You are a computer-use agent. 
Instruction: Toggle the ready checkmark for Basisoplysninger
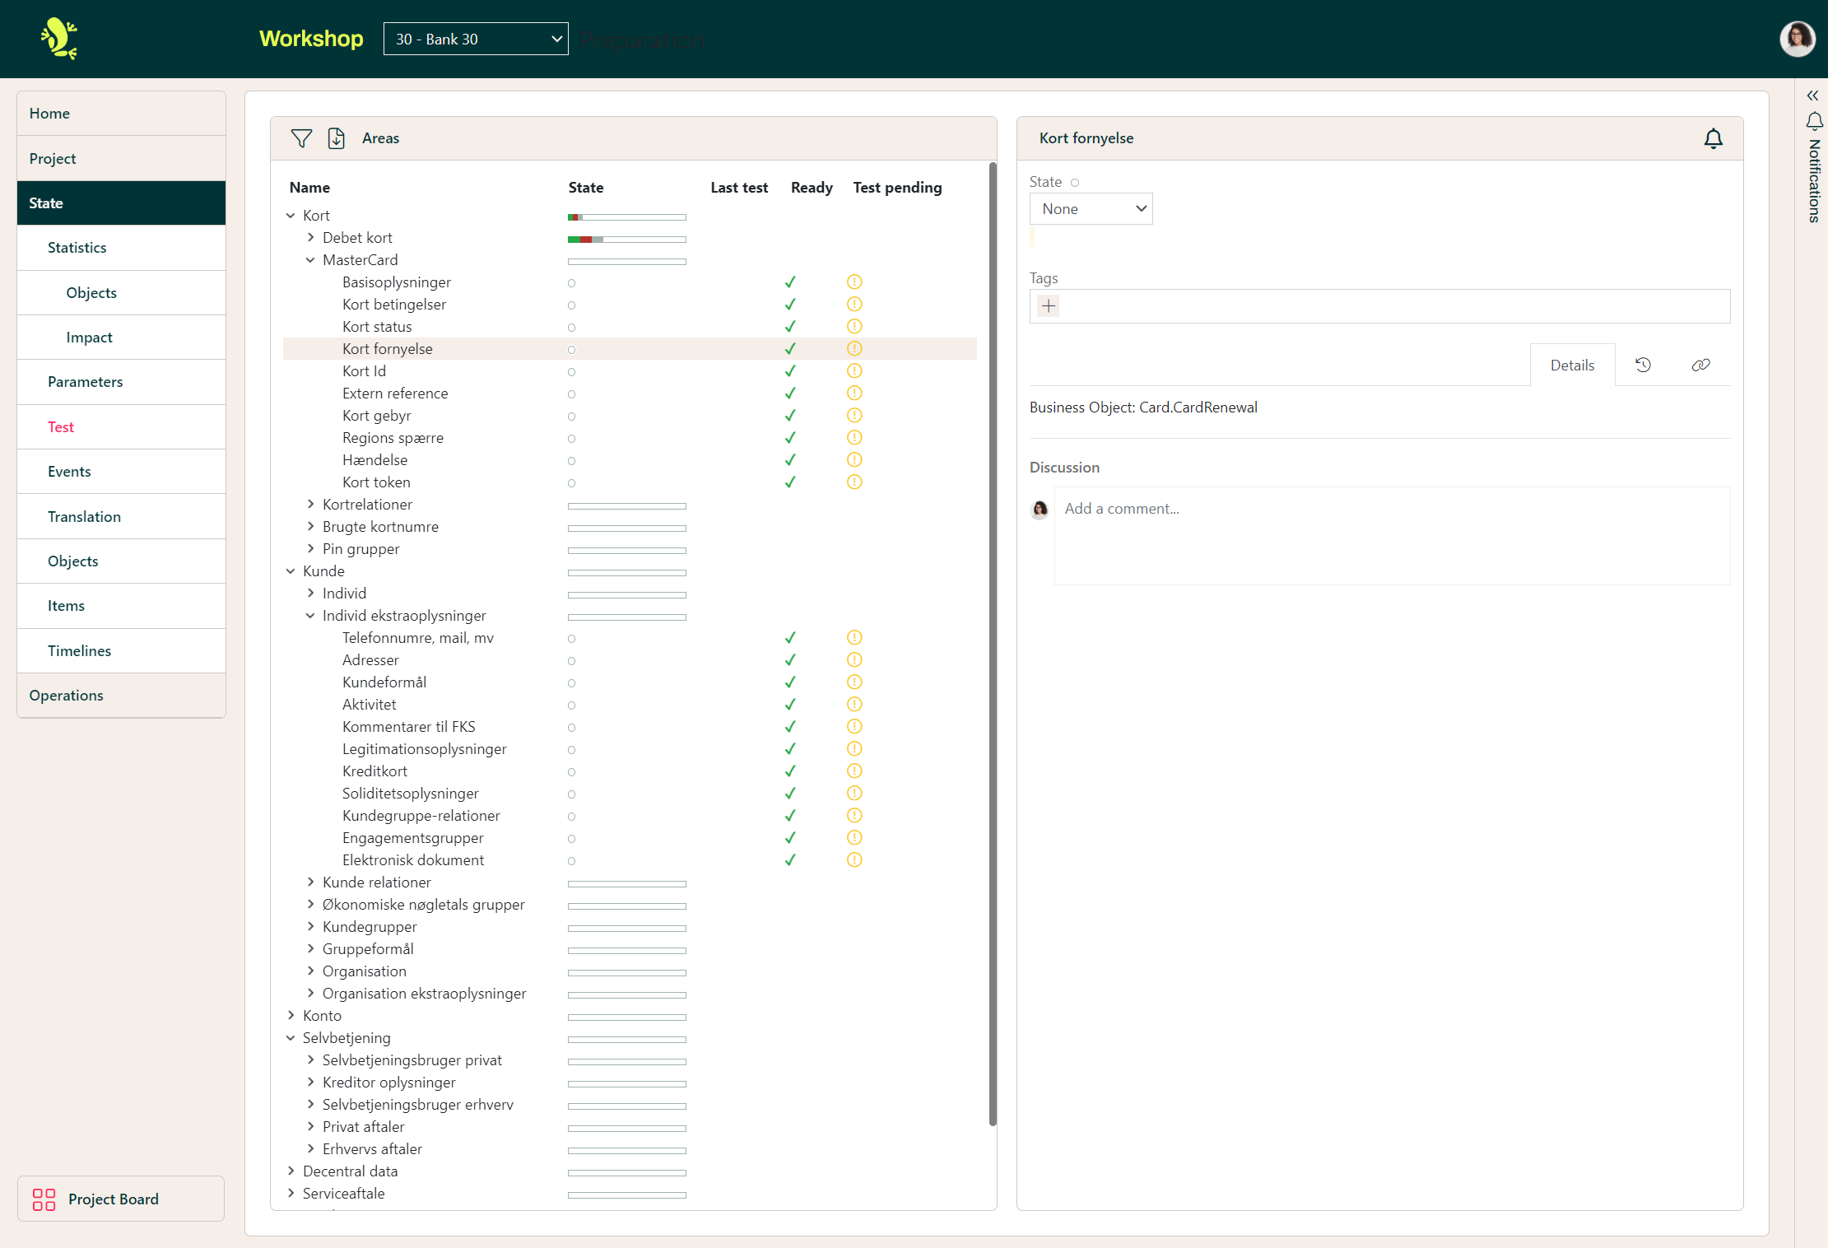790,282
